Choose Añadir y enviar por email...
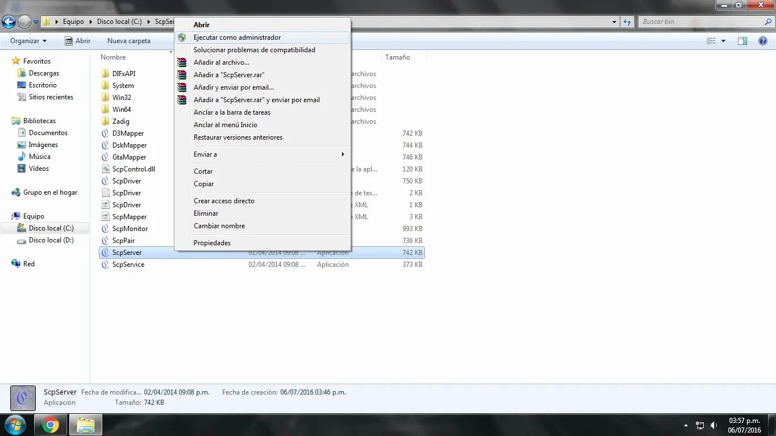This screenshot has width=776, height=436. 262,87
